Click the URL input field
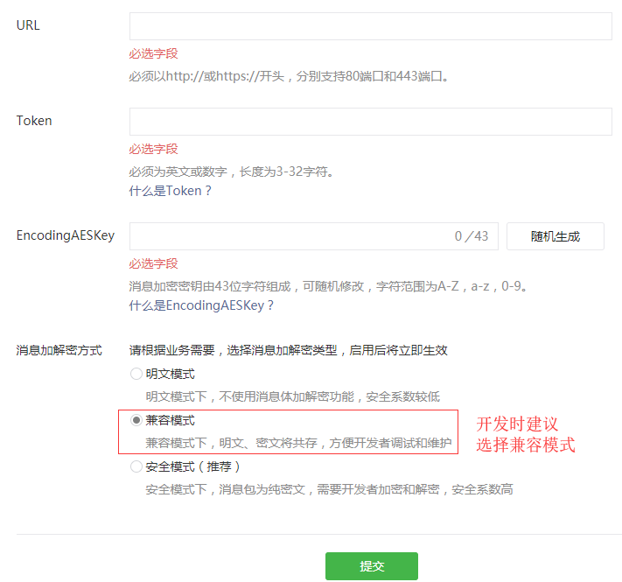Image resolution: width=622 pixels, height=582 pixels. click(370, 26)
